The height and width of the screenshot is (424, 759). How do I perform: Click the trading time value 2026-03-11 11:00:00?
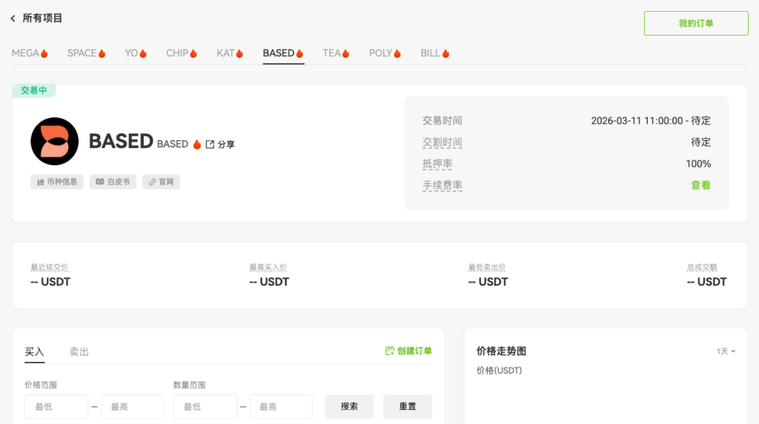tap(637, 121)
